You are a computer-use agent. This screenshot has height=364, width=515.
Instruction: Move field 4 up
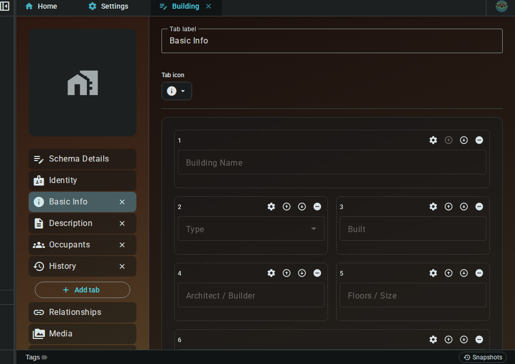pos(287,273)
